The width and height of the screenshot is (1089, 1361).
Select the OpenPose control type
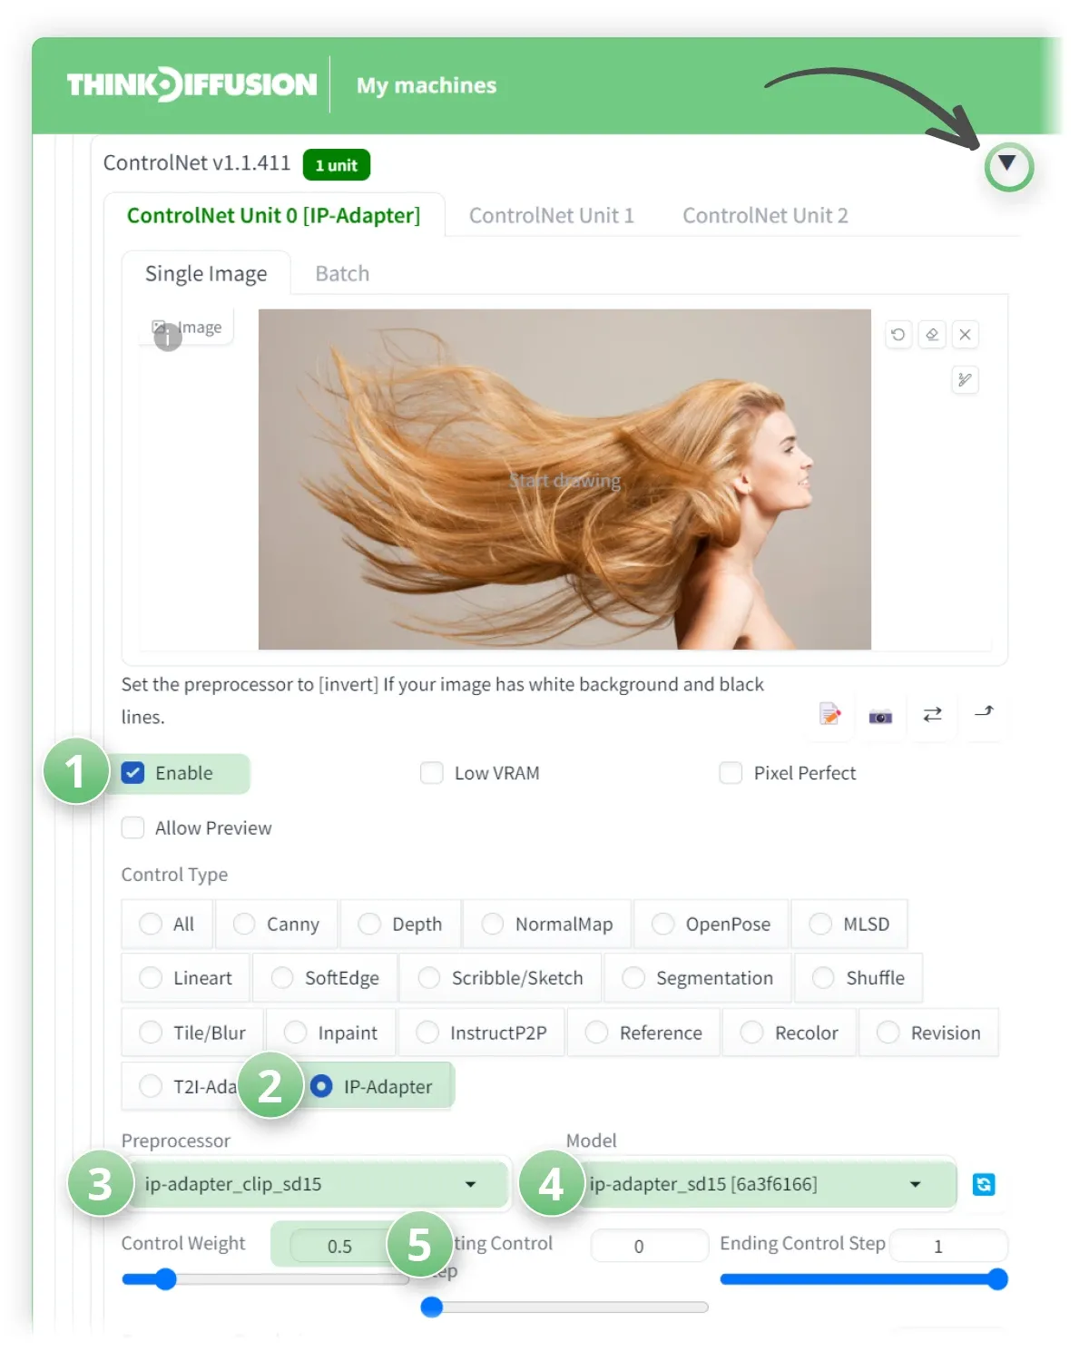(x=712, y=924)
